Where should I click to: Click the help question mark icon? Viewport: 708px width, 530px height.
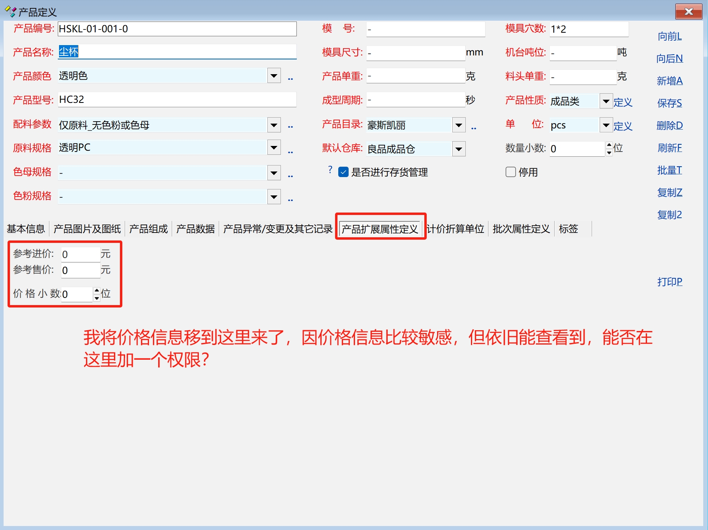pos(330,169)
